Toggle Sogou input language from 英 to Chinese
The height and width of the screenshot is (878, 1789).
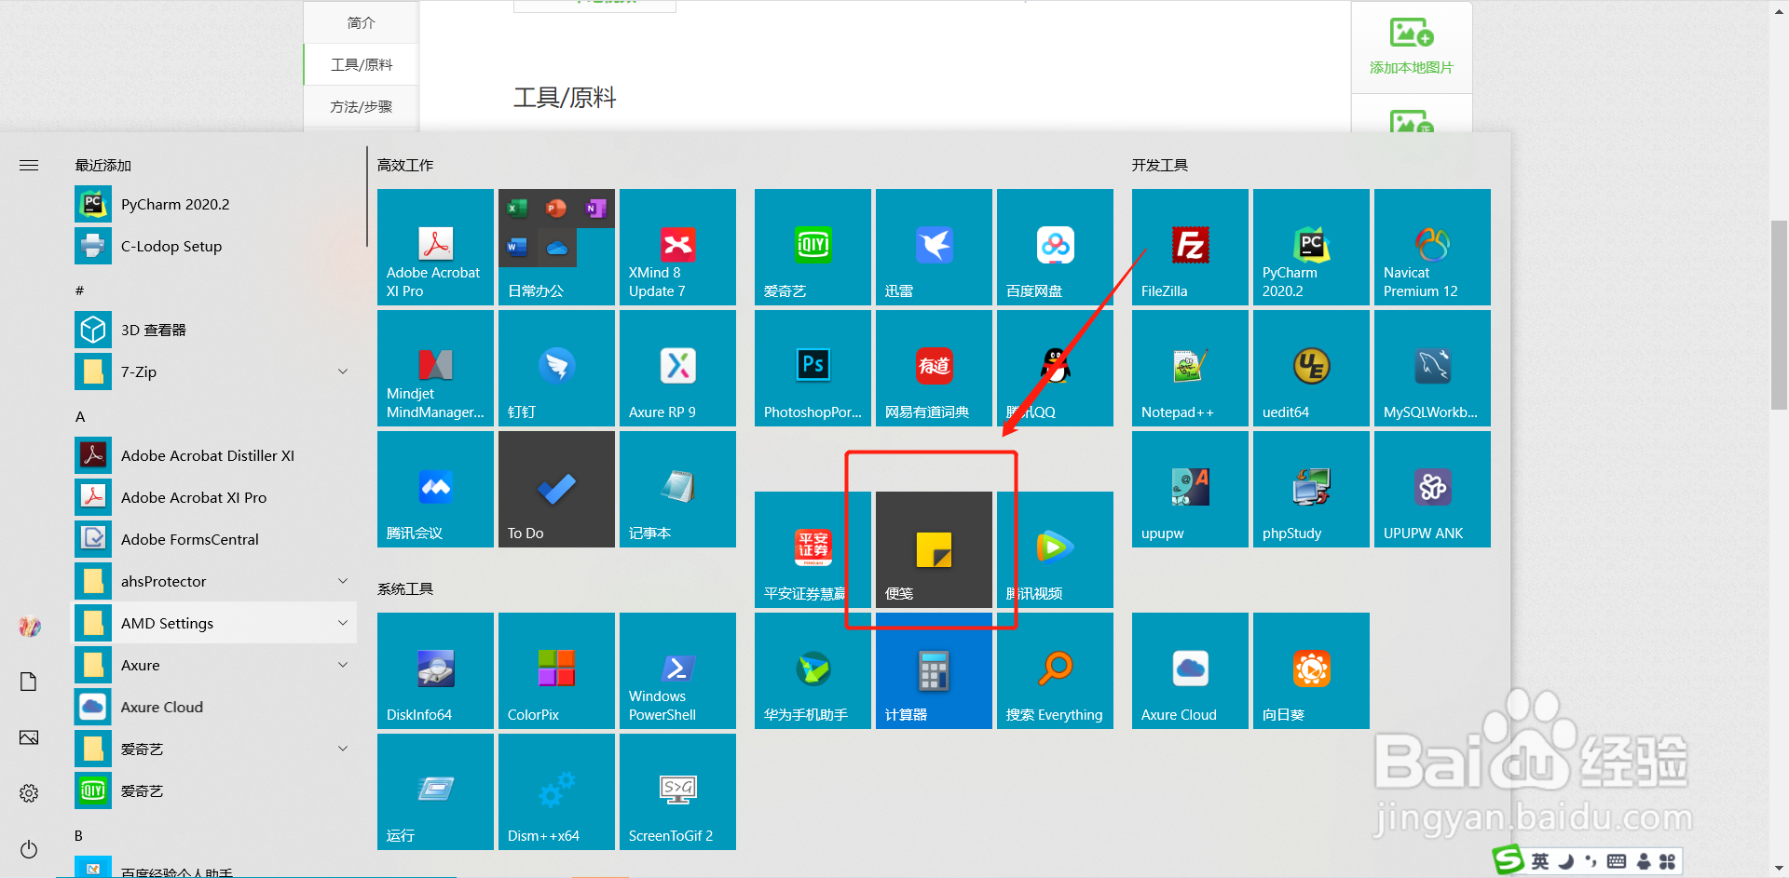pos(1540,860)
